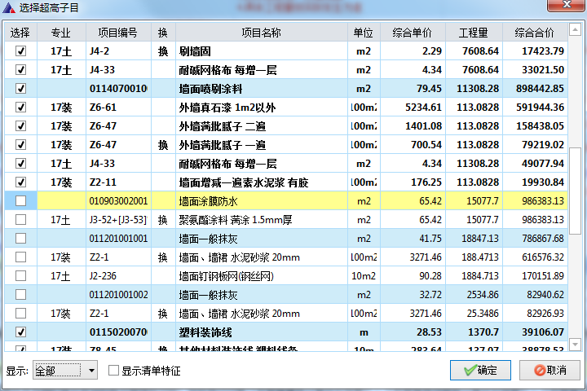Click the app logo icon in title bar

9,7
